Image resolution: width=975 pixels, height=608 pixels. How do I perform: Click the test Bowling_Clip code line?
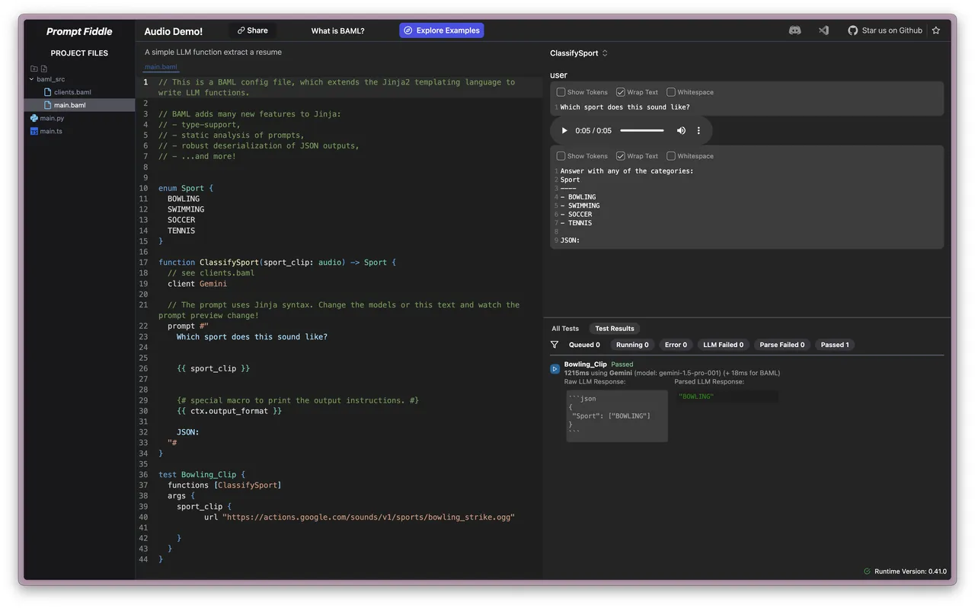tap(202, 474)
